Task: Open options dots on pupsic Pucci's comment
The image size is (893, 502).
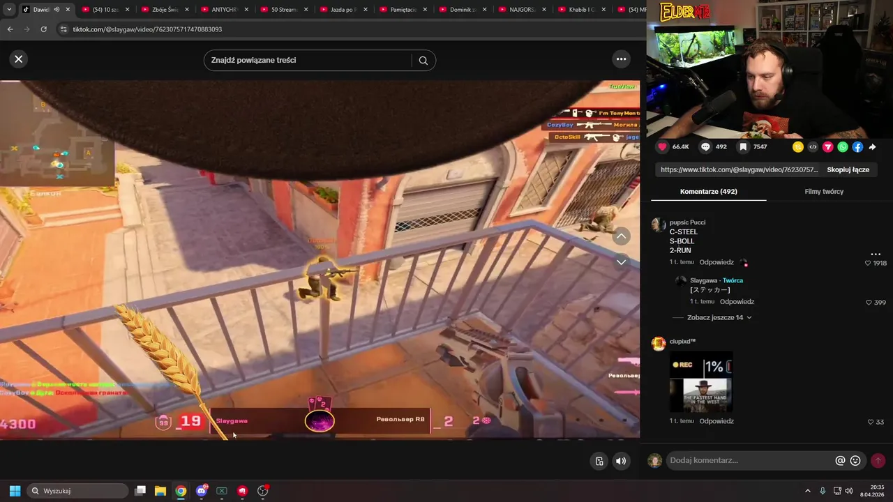Action: point(876,254)
